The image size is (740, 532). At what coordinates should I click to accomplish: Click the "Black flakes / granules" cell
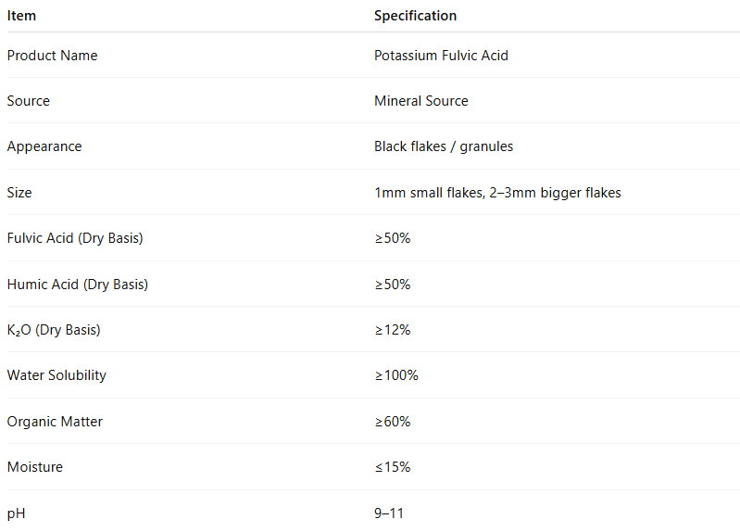(443, 146)
